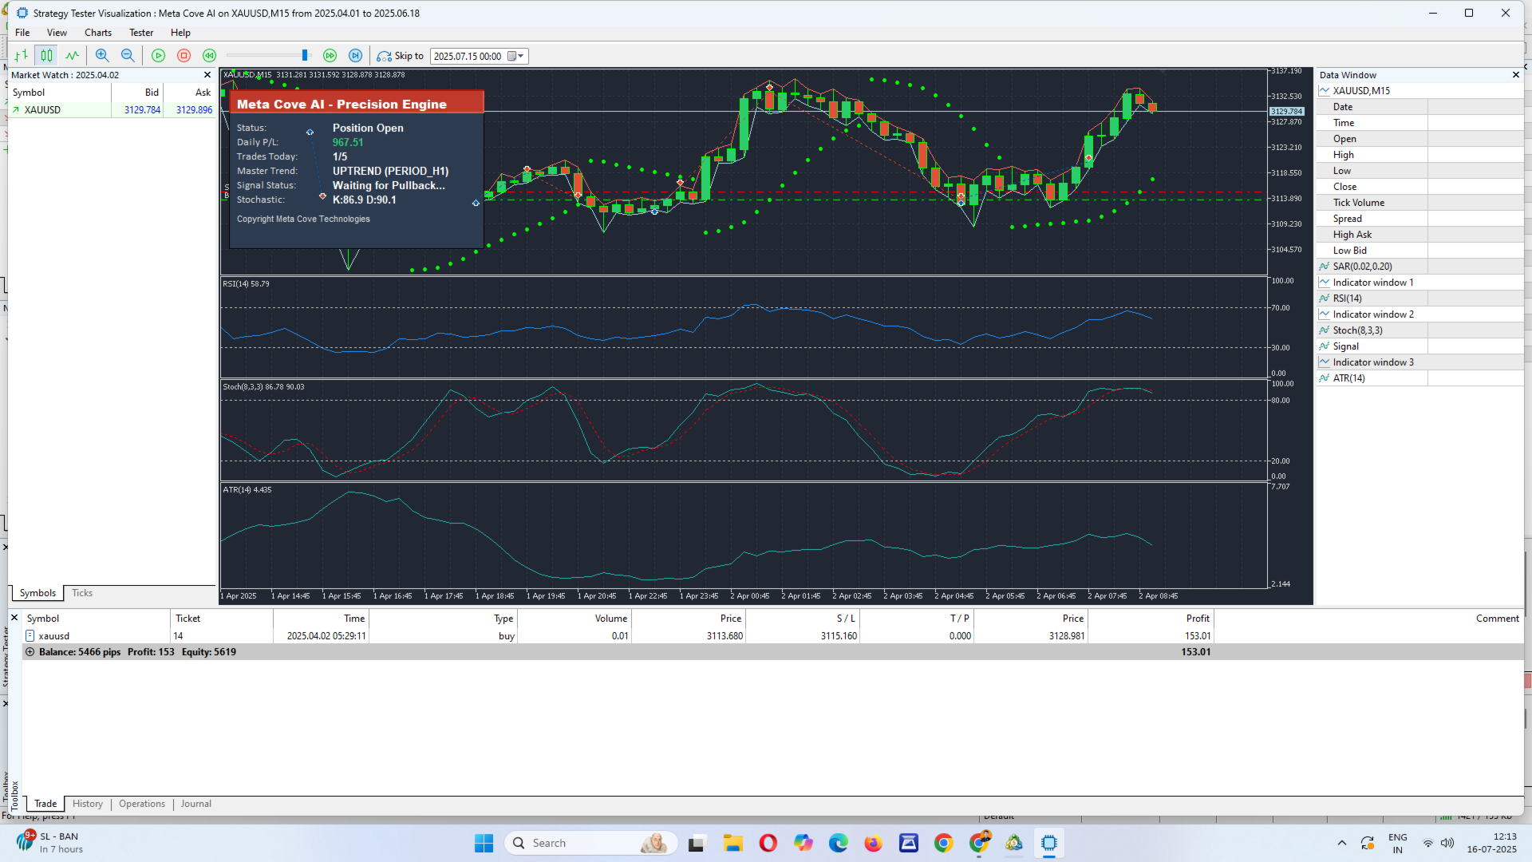Open the Charts menu
The image size is (1532, 862).
point(98,33)
